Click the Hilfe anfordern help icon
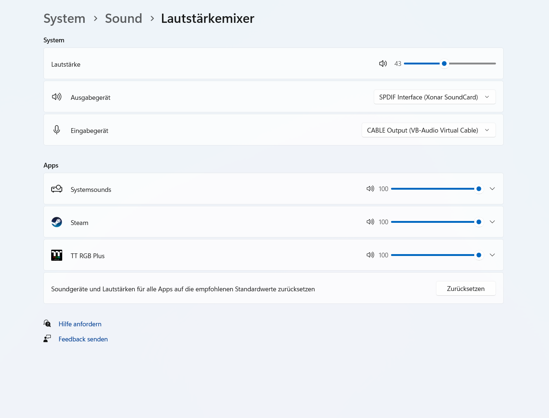The height and width of the screenshot is (418, 549). pyautogui.click(x=47, y=323)
